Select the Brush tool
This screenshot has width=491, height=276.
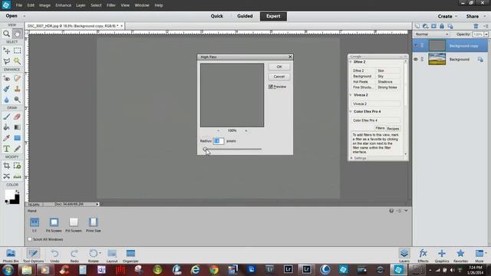pos(6,117)
